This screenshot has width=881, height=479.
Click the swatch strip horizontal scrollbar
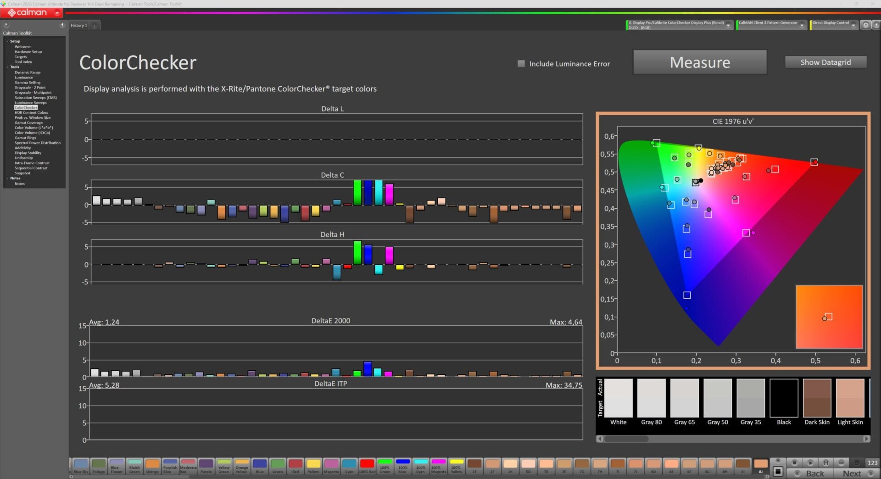pyautogui.click(x=626, y=439)
